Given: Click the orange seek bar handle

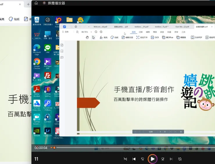Looking at the screenshot, I should pos(54,147).
